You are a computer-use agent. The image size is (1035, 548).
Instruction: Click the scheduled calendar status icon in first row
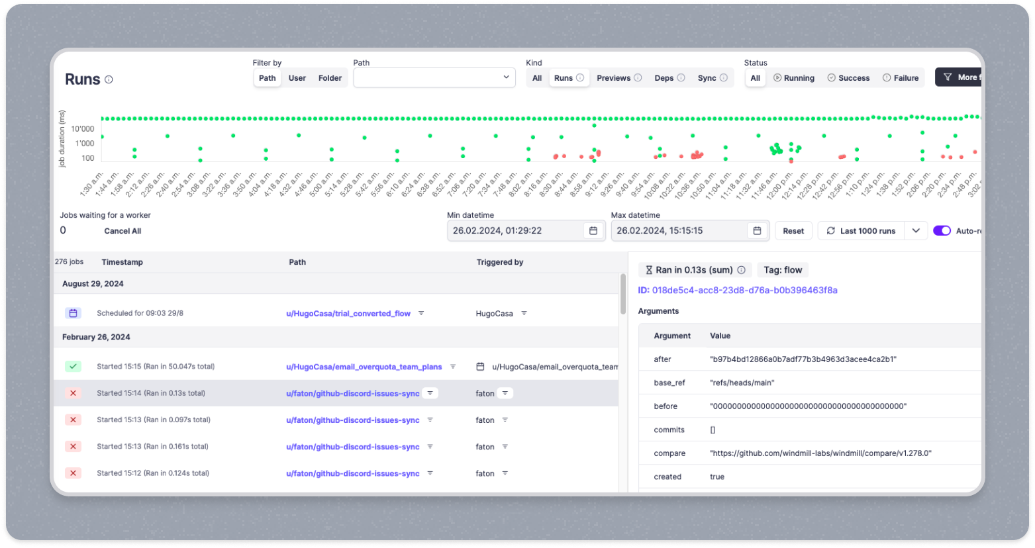coord(73,313)
